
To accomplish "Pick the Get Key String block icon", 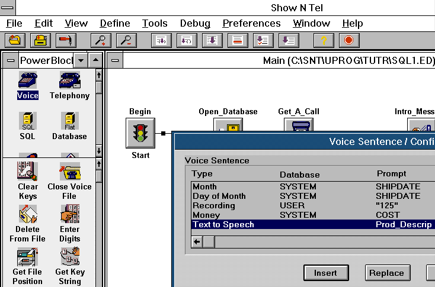I will (x=70, y=257).
